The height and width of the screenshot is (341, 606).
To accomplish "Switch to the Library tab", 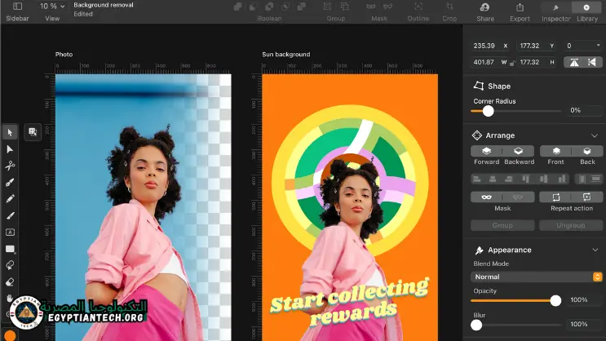I will 586,8.
